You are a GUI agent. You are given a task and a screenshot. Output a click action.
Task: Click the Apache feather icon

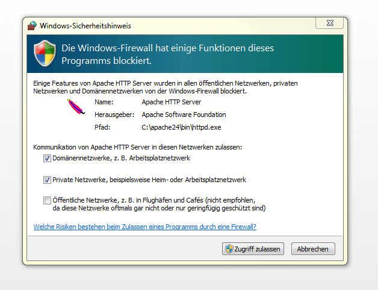pyautogui.click(x=76, y=106)
